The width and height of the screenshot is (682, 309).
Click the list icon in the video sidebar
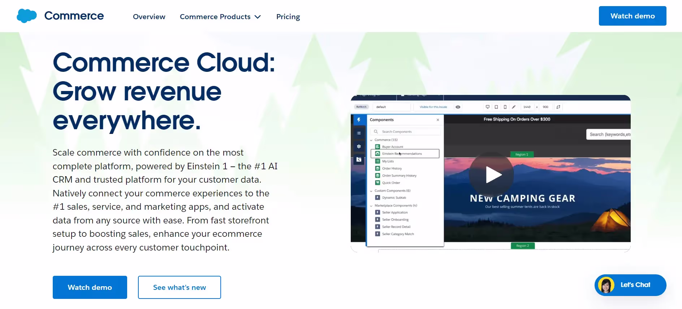pos(359,133)
